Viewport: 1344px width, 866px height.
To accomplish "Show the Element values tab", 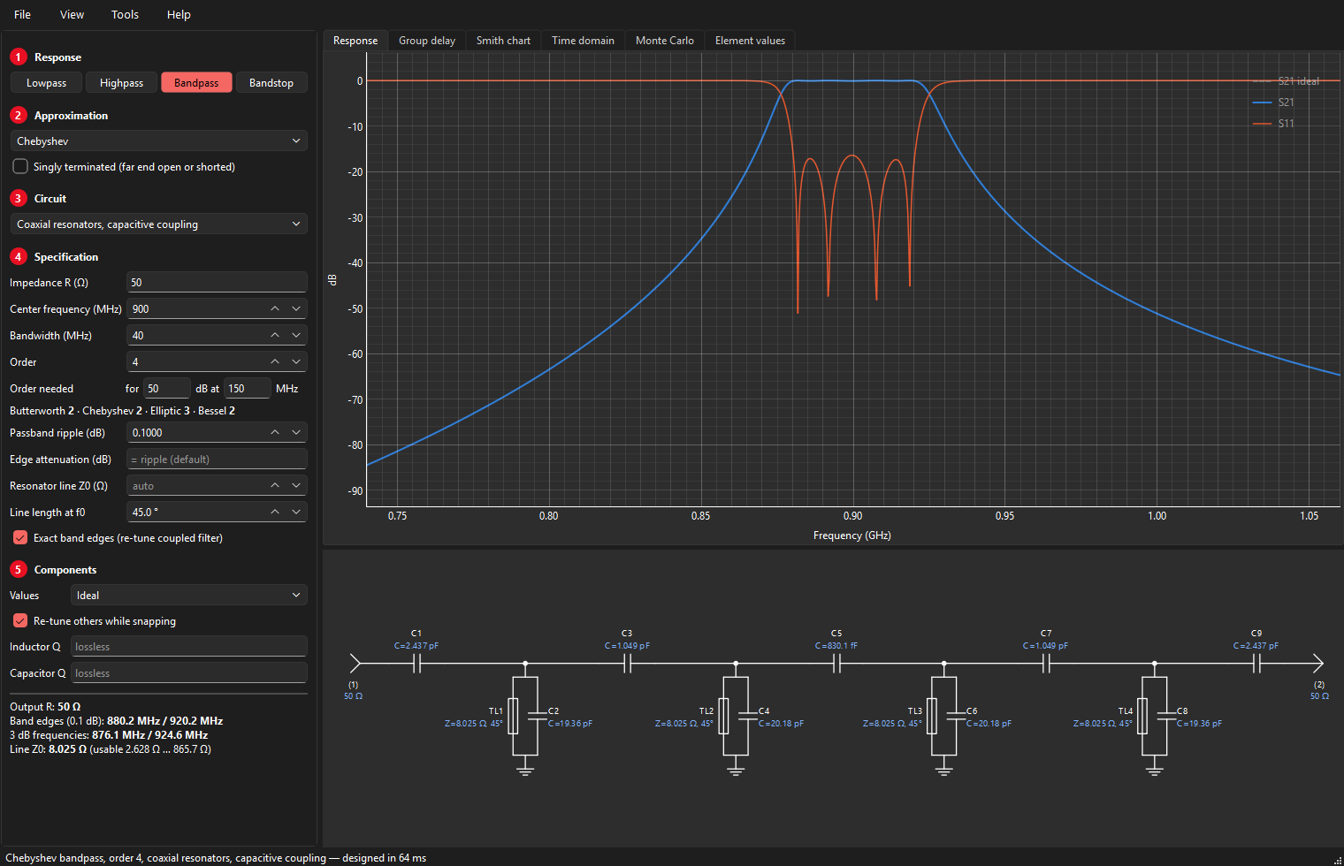I will point(750,40).
